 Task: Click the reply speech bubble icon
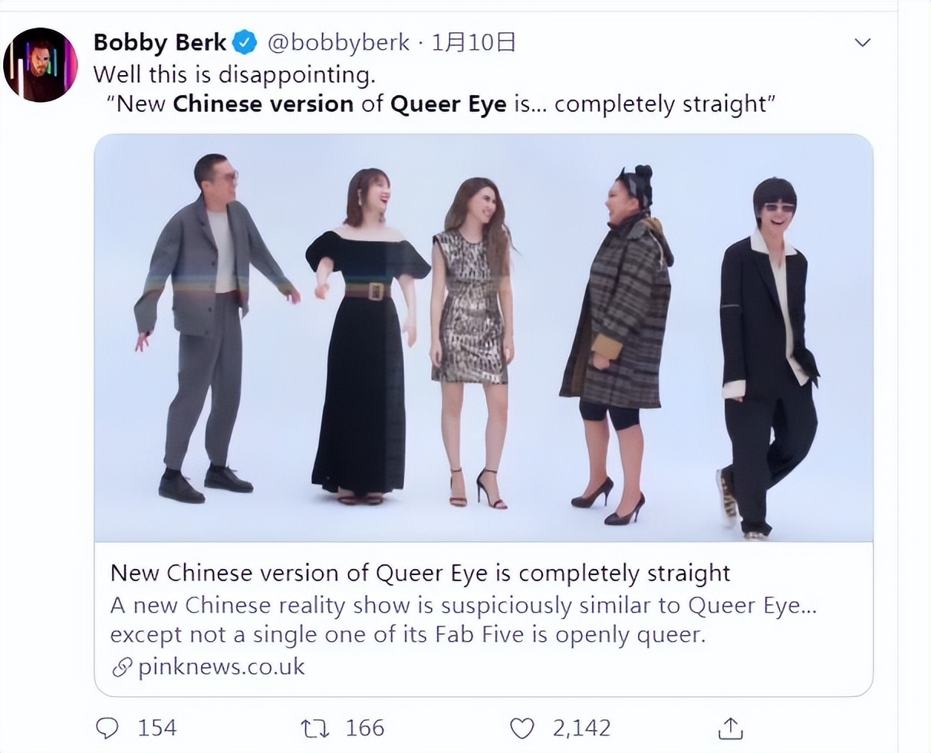coord(107,728)
